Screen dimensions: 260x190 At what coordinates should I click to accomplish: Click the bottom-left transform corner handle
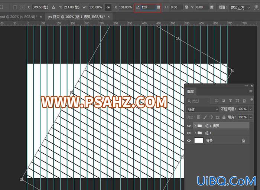point(21,179)
